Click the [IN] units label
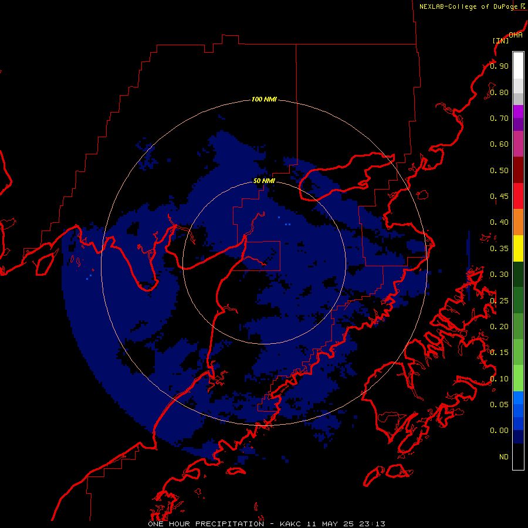Screen dimensions: 528x528 tap(500, 40)
